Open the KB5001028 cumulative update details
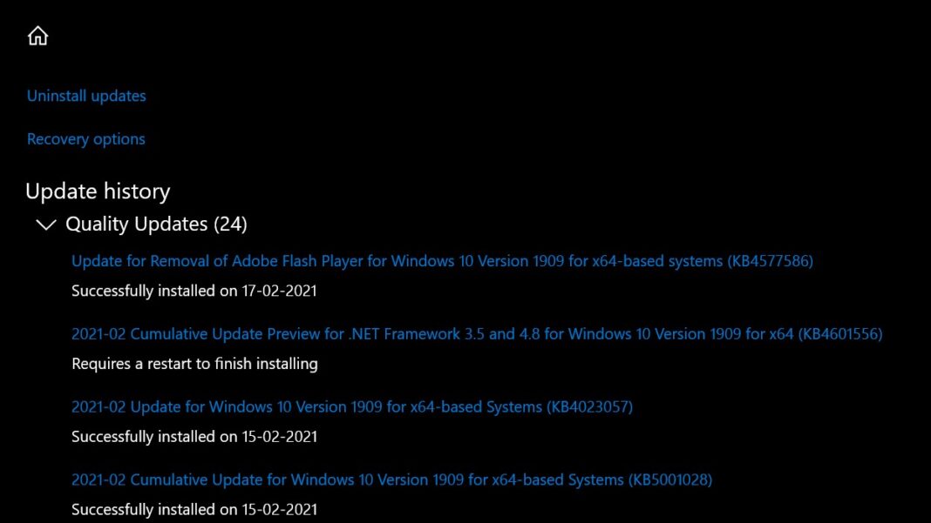 tap(391, 479)
